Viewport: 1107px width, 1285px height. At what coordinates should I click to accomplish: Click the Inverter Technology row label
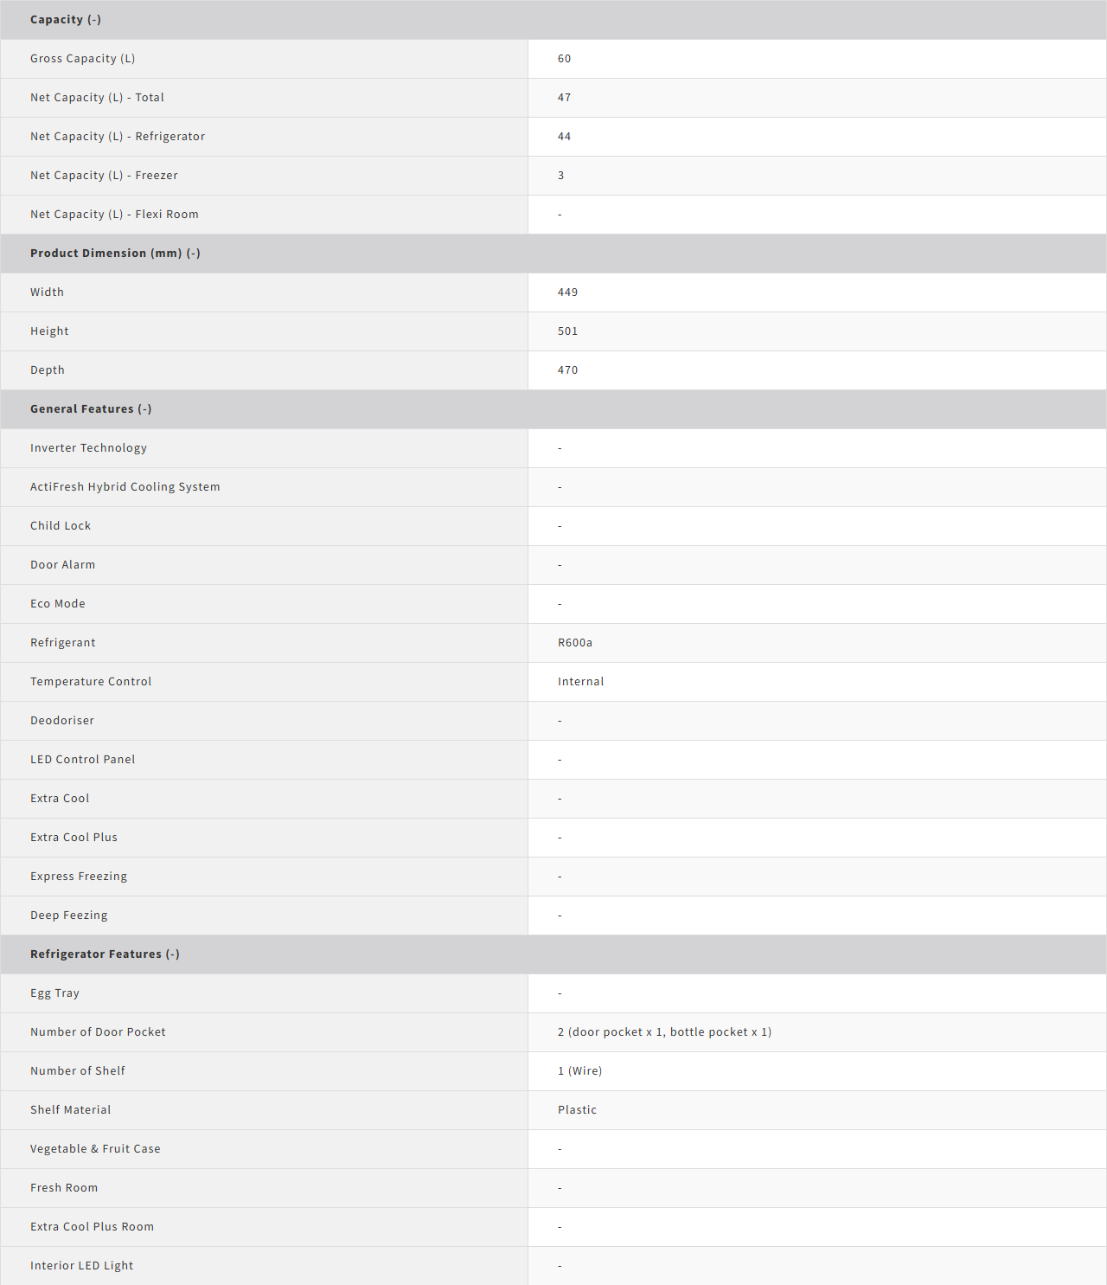[88, 448]
